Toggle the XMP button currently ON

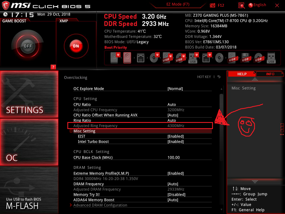tap(76, 46)
